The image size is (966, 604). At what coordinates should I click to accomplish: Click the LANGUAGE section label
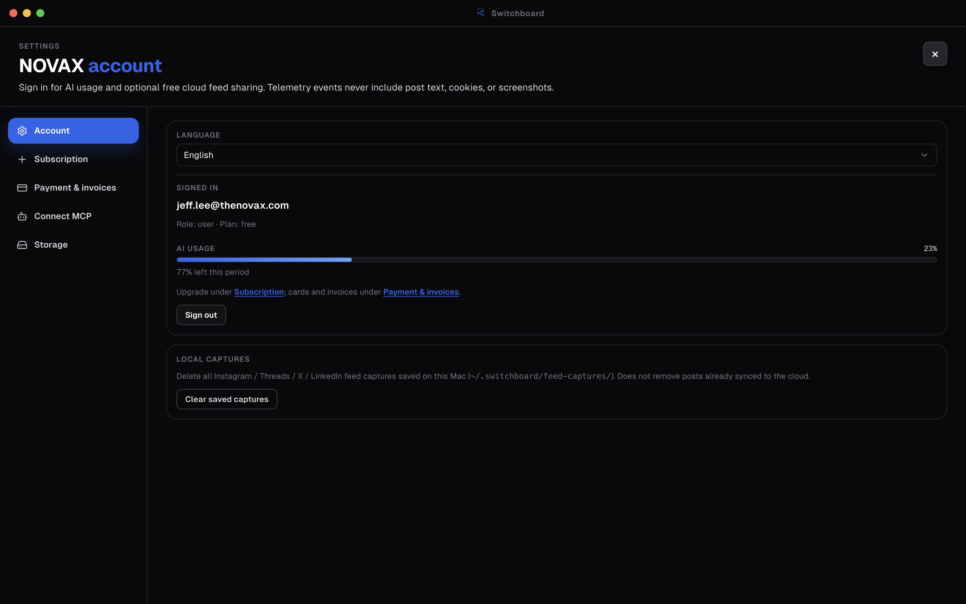pyautogui.click(x=198, y=135)
